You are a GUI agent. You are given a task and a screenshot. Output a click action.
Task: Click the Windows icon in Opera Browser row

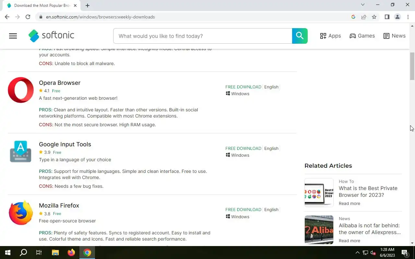click(x=228, y=94)
